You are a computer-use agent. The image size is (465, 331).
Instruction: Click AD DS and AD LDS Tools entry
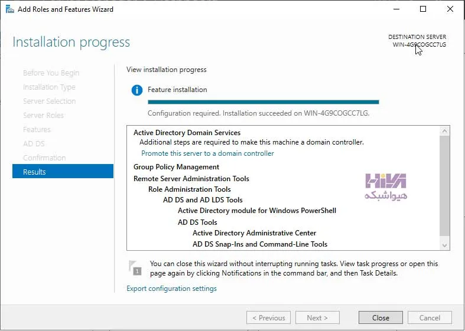click(203, 200)
